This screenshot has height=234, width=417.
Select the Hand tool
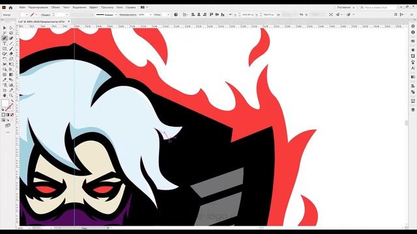pos(5,96)
